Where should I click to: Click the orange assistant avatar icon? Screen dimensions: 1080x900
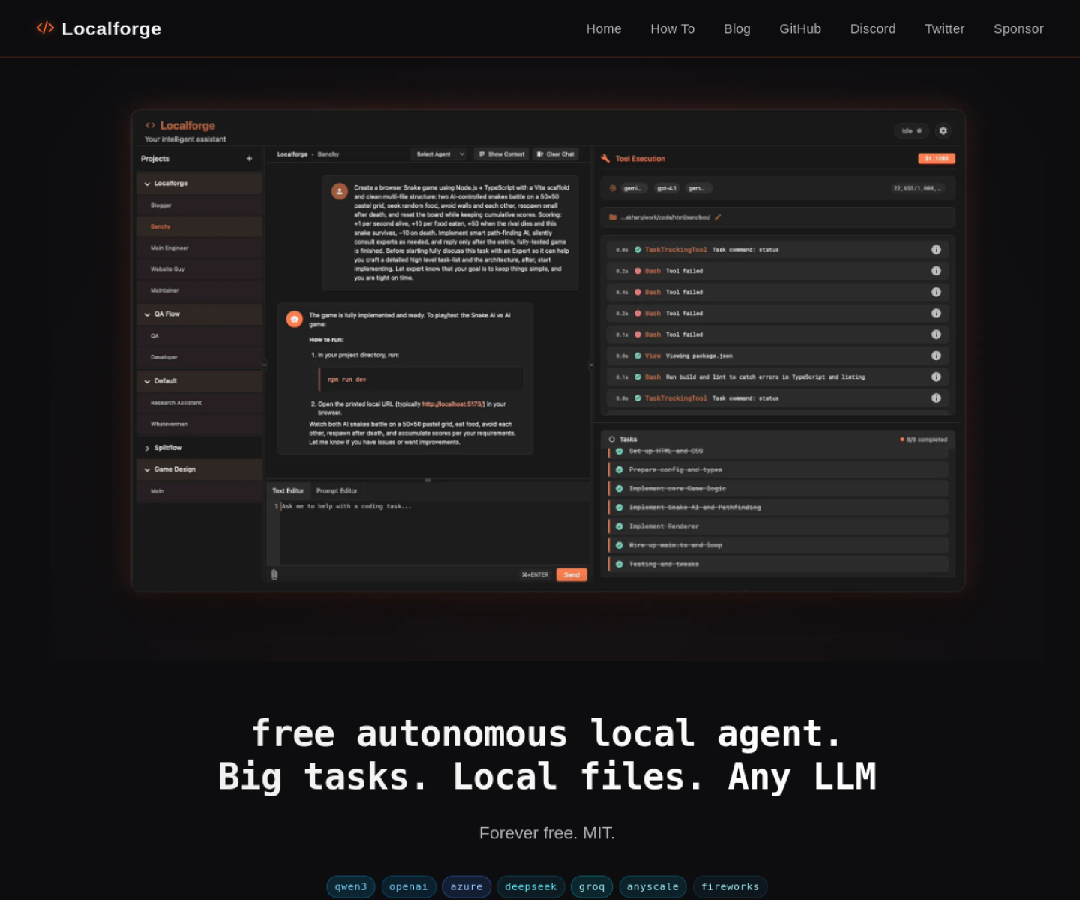point(295,319)
